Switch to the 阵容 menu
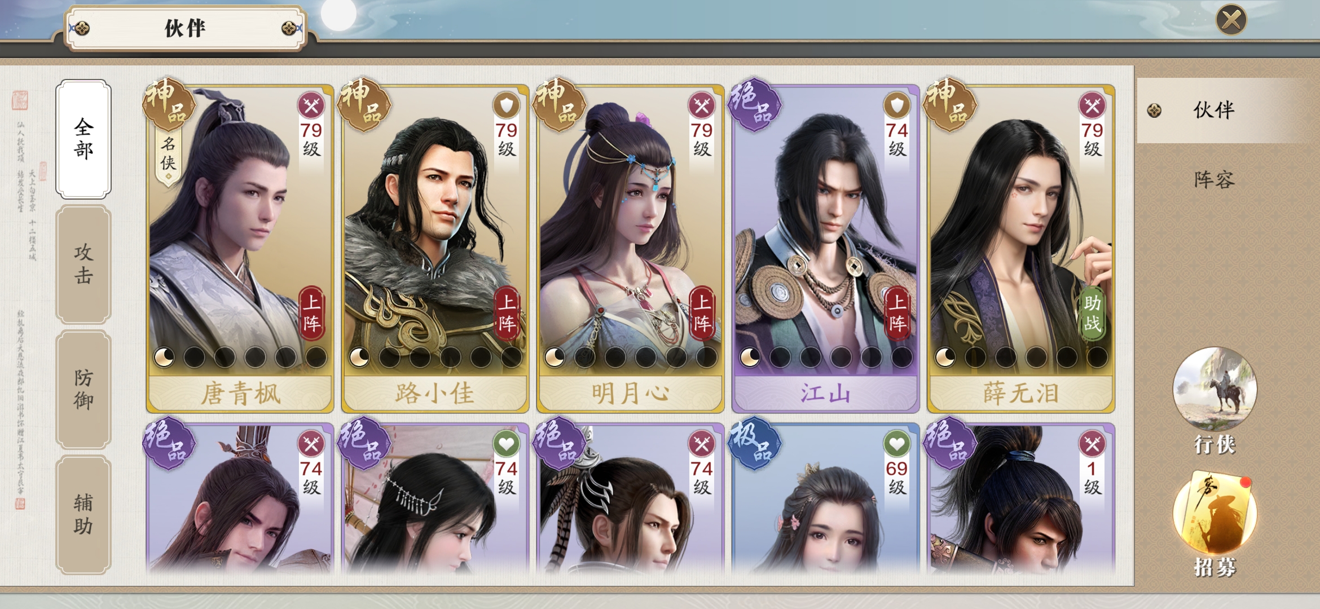The height and width of the screenshot is (609, 1320). [1214, 180]
